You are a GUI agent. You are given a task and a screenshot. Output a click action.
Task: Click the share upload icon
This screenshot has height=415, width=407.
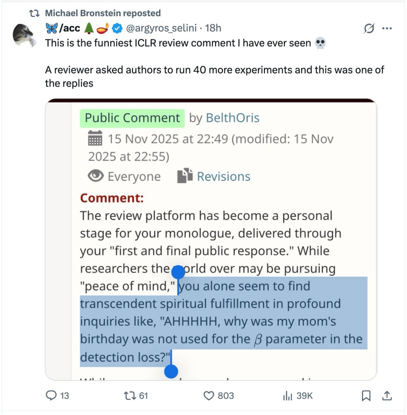(x=387, y=396)
